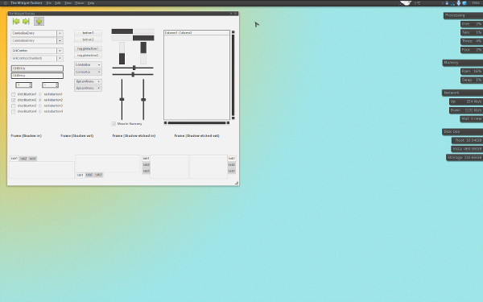Screen dimensions: 483x302
Task: Click the blue window tray icon
Action: [464, 3]
